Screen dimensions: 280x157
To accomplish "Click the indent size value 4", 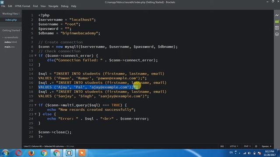I will (x=270, y=147).
